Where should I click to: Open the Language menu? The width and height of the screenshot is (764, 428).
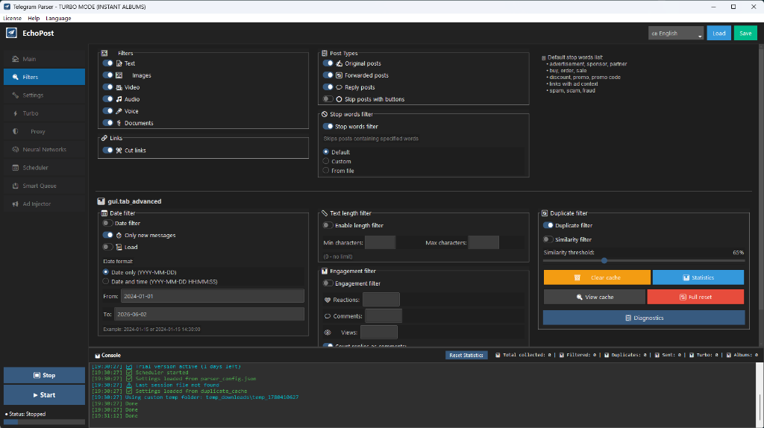coord(58,18)
